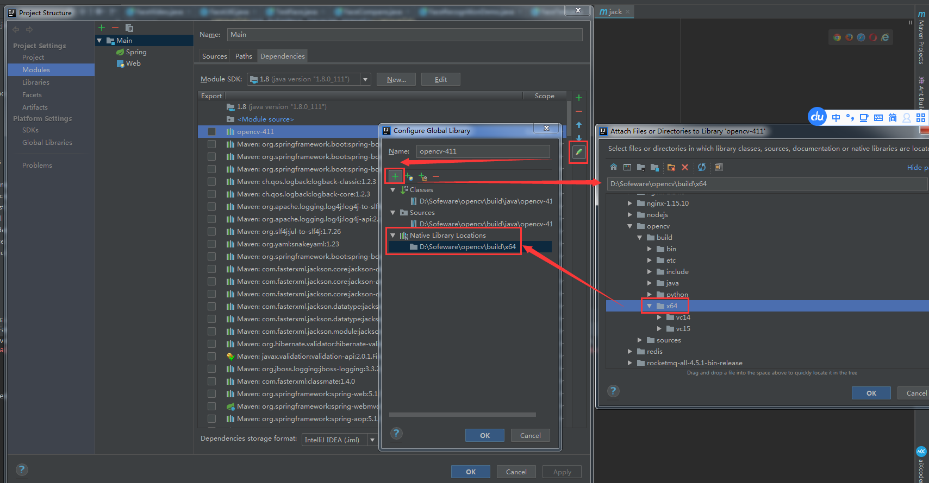Open Chrome from the browser preview icons
The image size is (929, 483).
837,37
